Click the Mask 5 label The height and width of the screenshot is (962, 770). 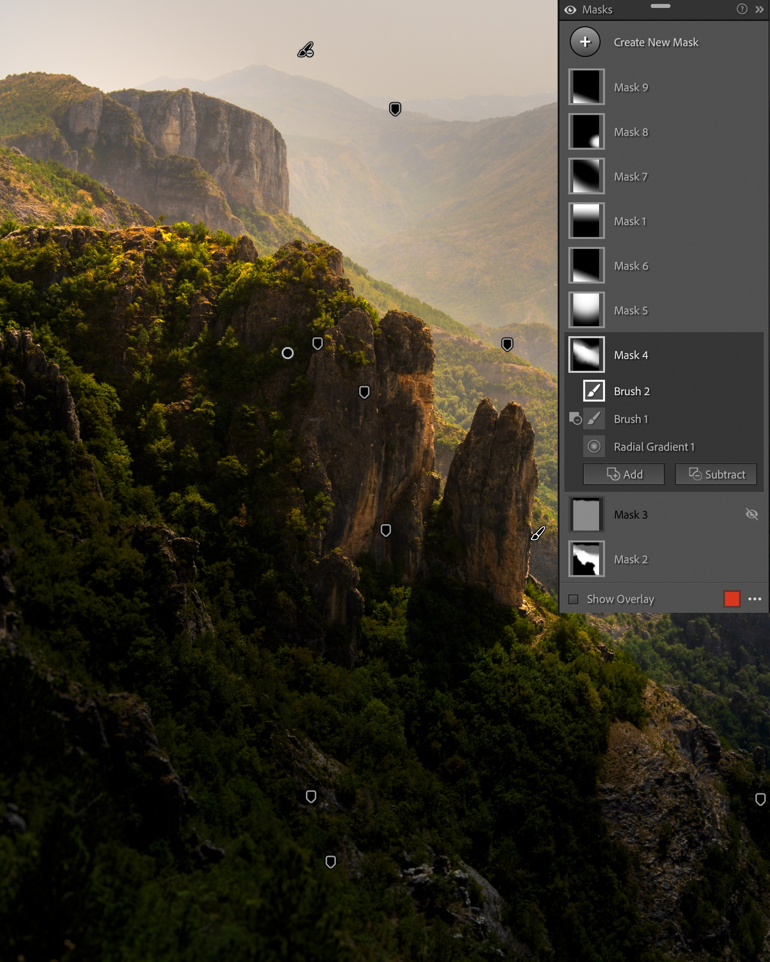click(x=631, y=311)
